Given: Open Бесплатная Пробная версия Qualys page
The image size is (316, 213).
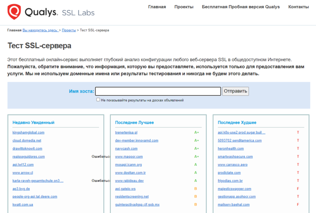Looking at the screenshot, I should click(x=241, y=7).
